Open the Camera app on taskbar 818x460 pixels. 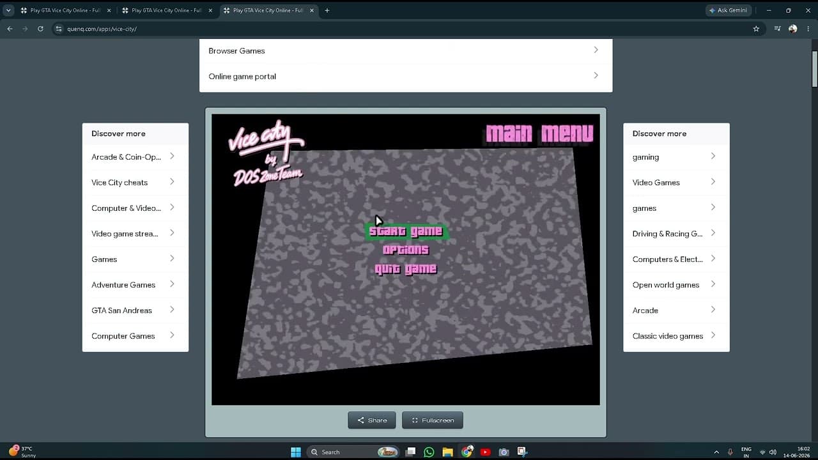coord(504,452)
